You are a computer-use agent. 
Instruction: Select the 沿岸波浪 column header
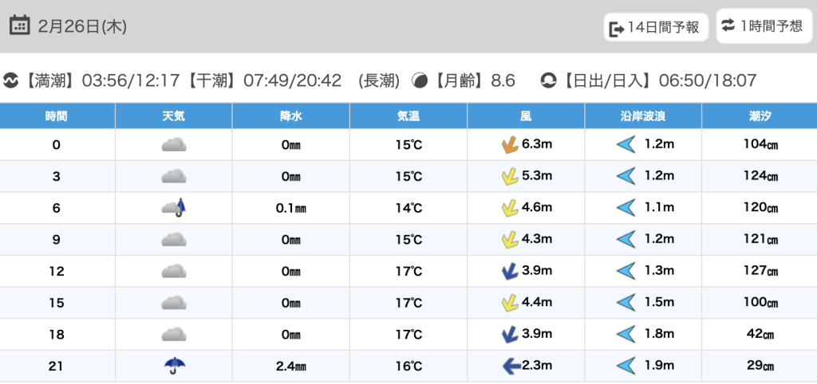(643, 116)
